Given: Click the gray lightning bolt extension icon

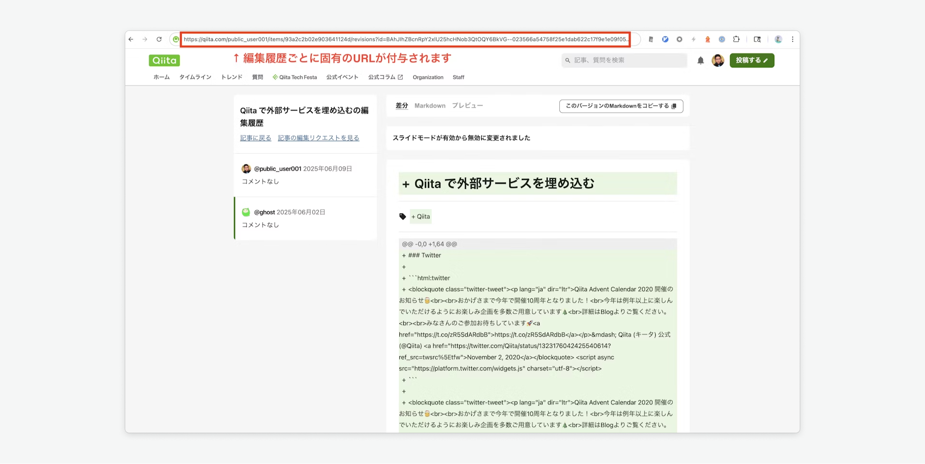Looking at the screenshot, I should (x=694, y=40).
